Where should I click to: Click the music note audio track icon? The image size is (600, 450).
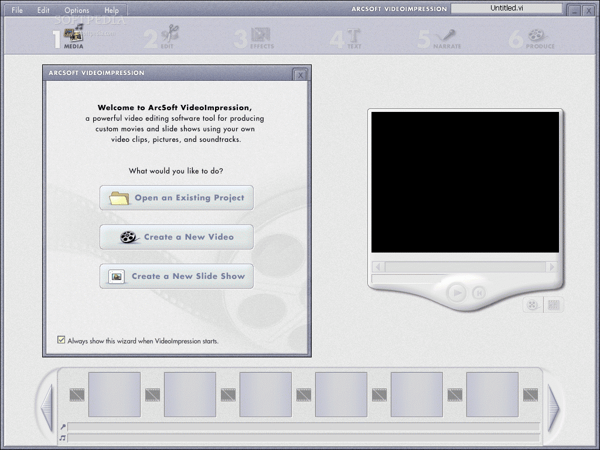[x=63, y=438]
